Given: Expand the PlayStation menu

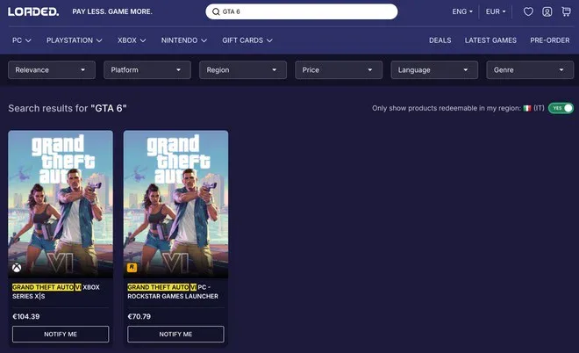Looking at the screenshot, I should coord(75,40).
